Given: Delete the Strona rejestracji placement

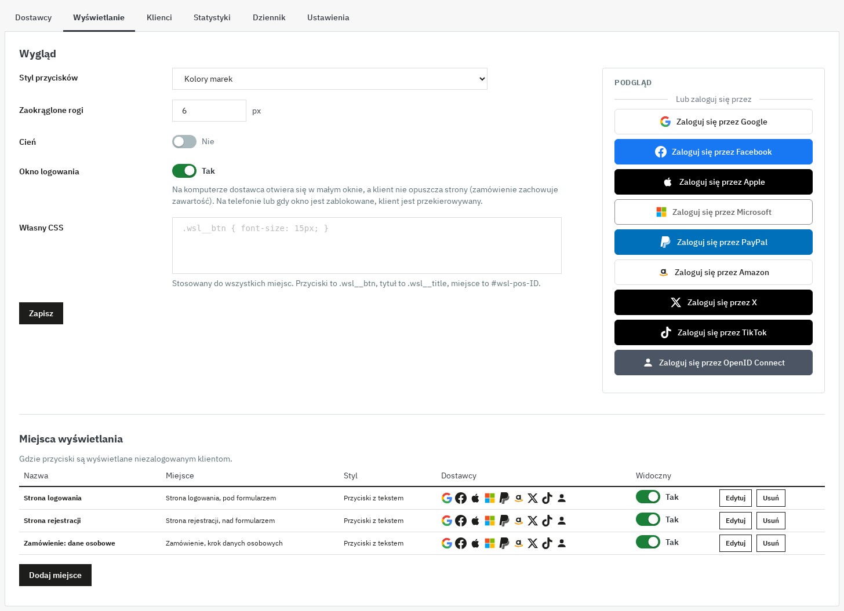Looking at the screenshot, I should click(x=771, y=521).
